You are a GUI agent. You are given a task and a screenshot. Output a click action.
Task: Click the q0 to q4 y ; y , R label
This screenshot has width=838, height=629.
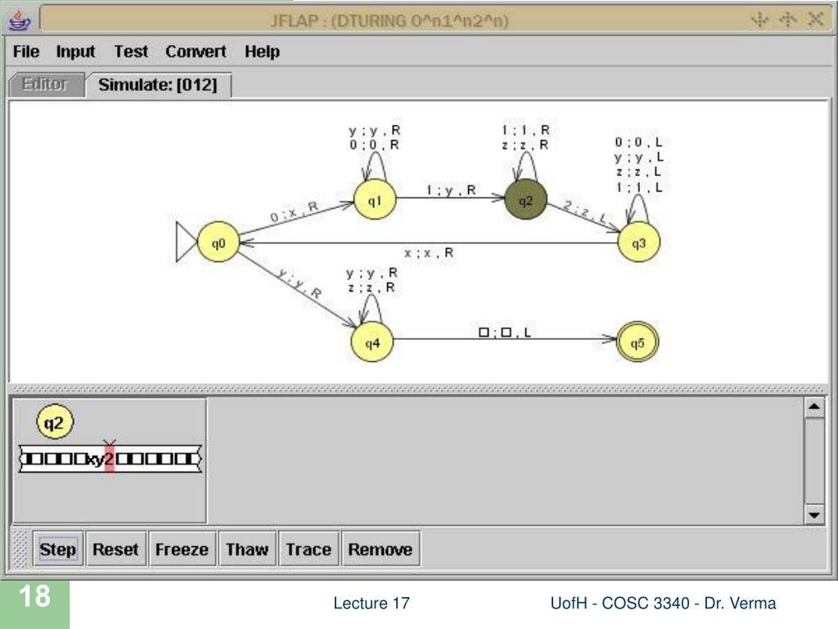[300, 283]
